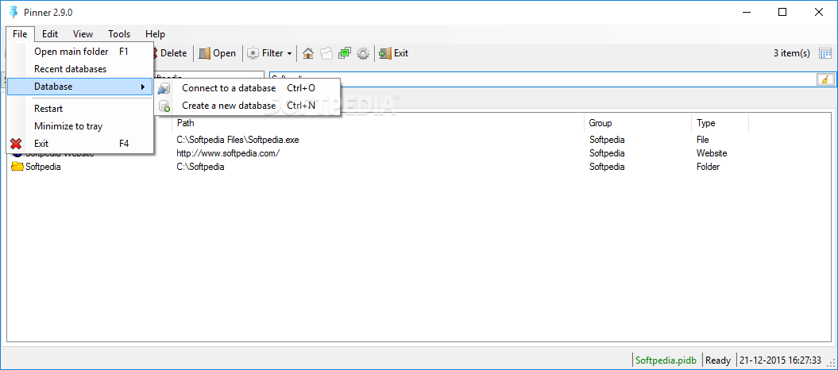Select the C:\Softpedia path cell
The height and width of the screenshot is (370, 838).
(200, 167)
